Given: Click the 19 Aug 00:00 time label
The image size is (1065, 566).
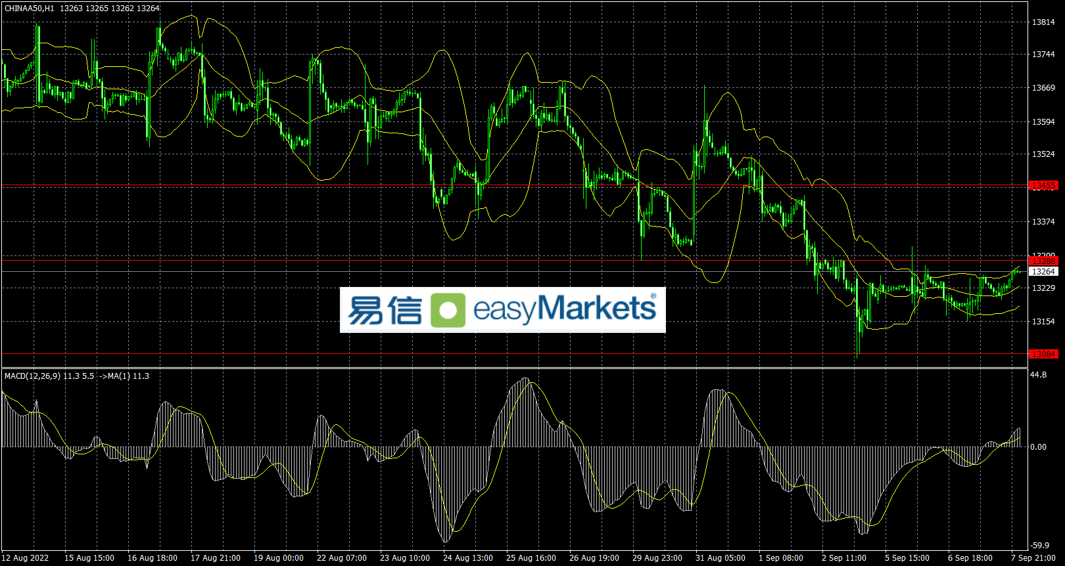Looking at the screenshot, I should click(x=279, y=558).
